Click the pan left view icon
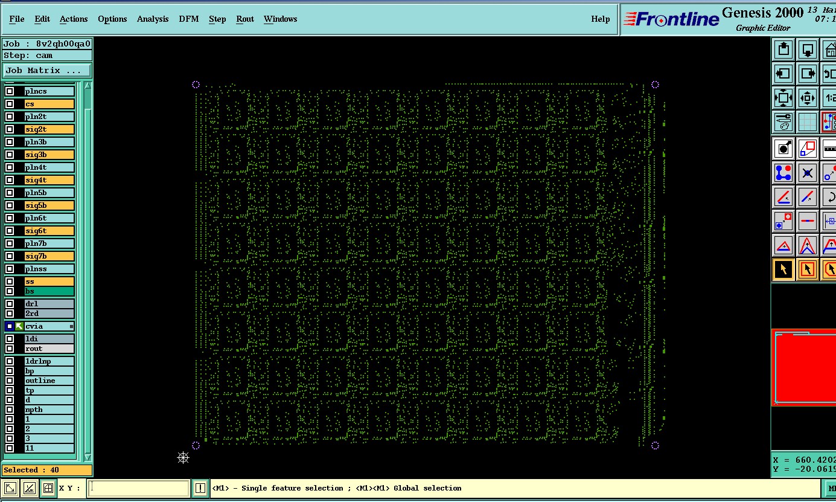 point(783,74)
